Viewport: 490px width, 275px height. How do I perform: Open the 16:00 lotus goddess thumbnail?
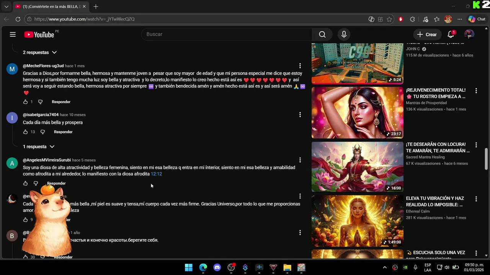(358, 167)
